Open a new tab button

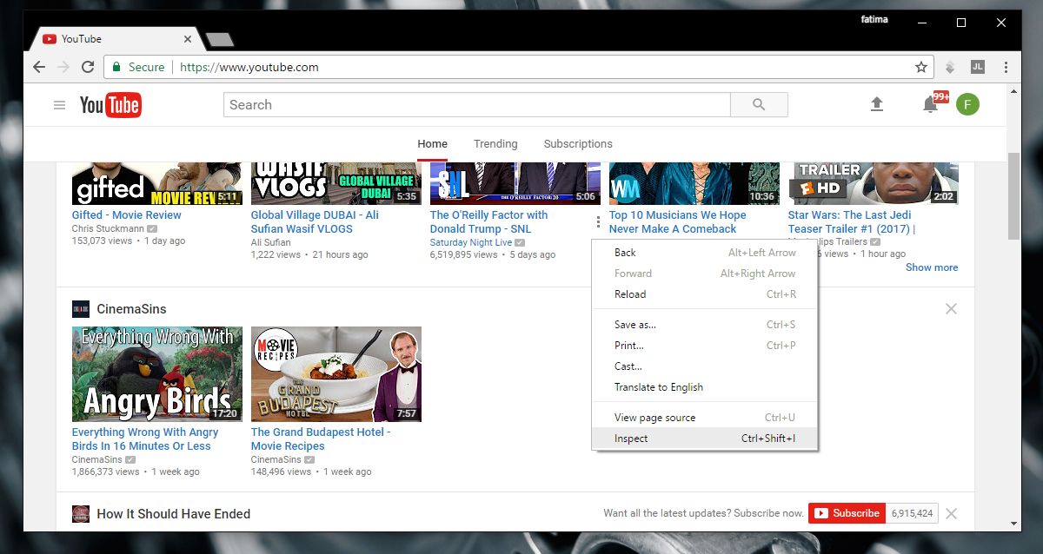[219, 39]
